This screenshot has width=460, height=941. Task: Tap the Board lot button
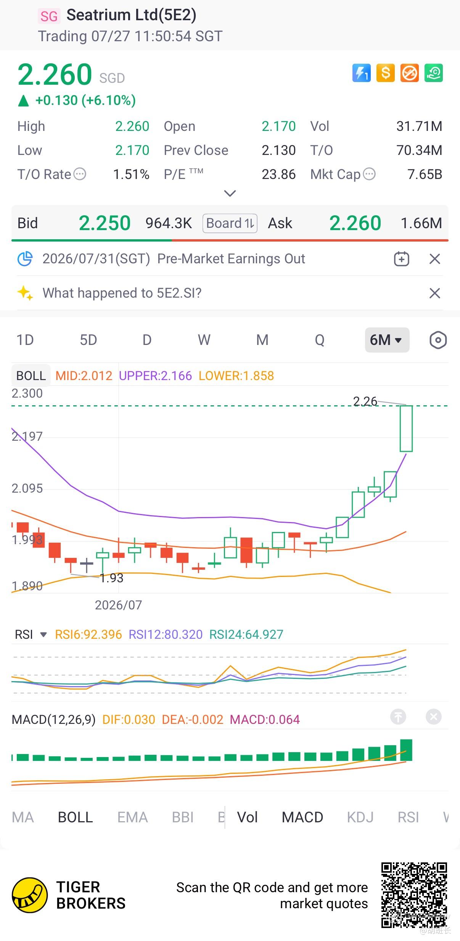(230, 223)
